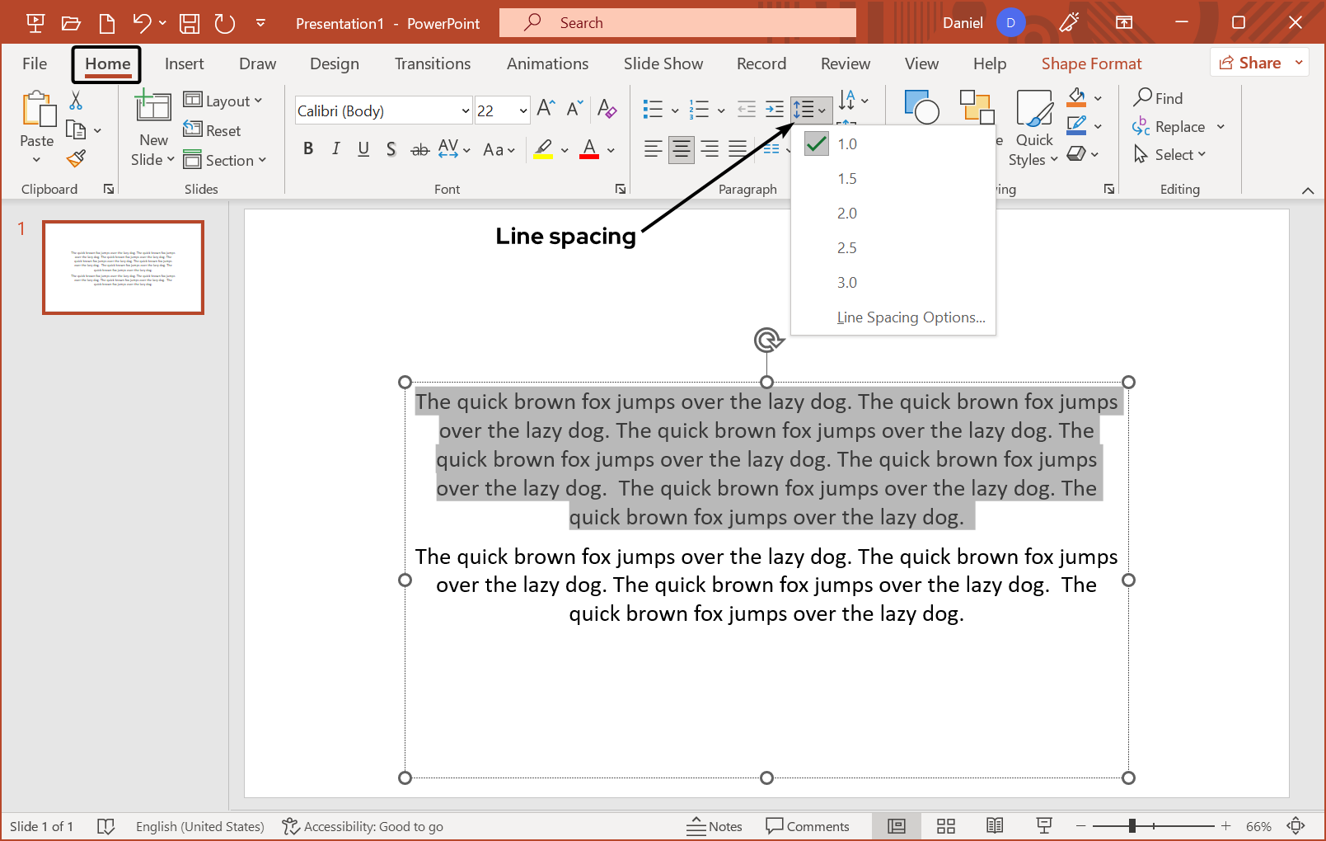Apply bold formatting with the Bold icon
This screenshot has width=1326, height=841.
(308, 148)
